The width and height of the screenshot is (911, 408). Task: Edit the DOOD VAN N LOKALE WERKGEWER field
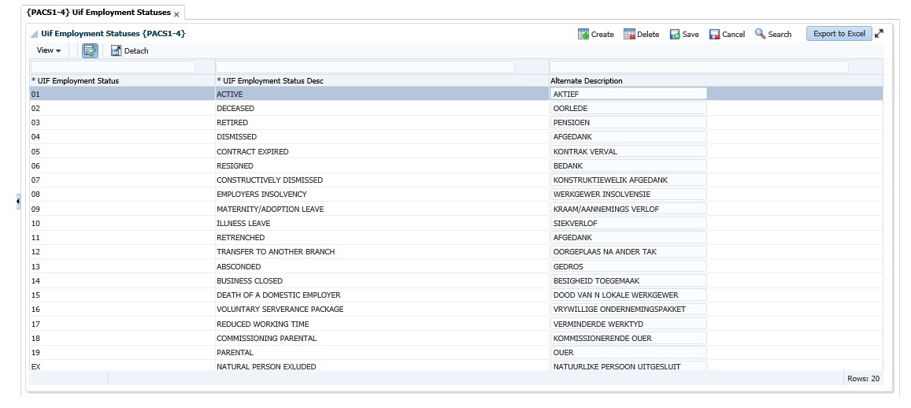[628, 295]
